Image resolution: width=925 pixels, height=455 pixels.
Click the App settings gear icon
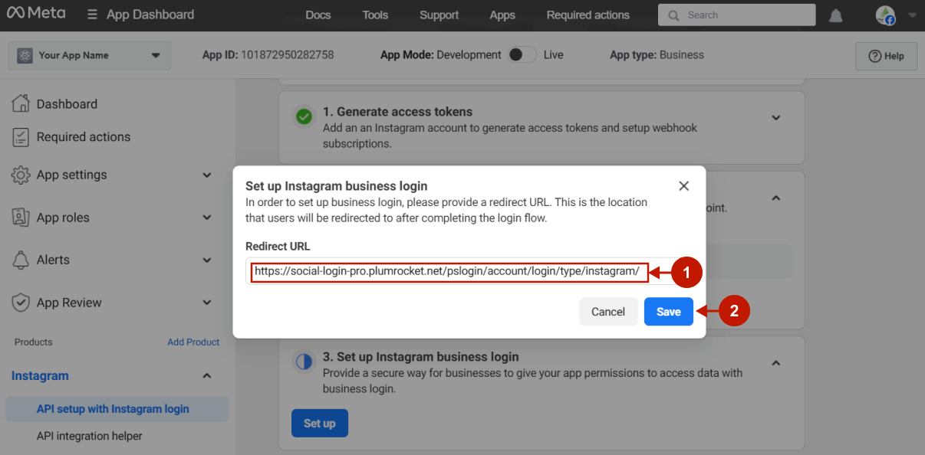click(21, 175)
